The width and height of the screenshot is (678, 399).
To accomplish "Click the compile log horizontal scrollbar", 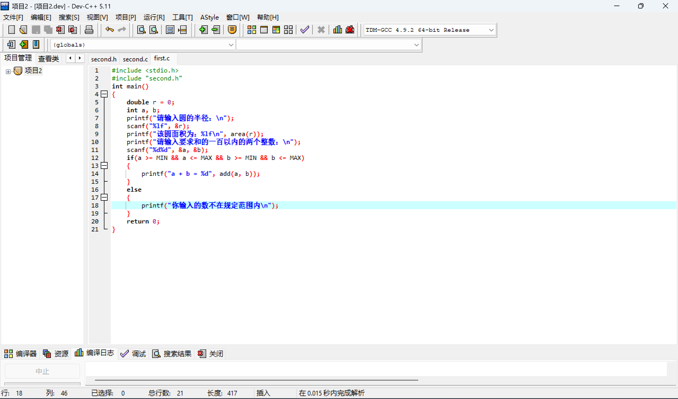I will click(256, 380).
